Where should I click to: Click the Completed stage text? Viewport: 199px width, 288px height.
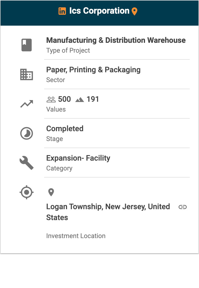tap(65, 129)
